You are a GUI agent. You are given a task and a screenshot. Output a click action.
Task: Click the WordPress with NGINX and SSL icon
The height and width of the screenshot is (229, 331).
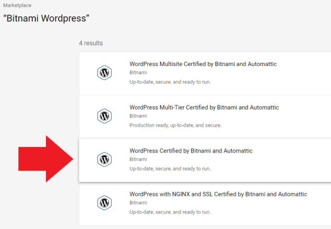click(x=104, y=203)
